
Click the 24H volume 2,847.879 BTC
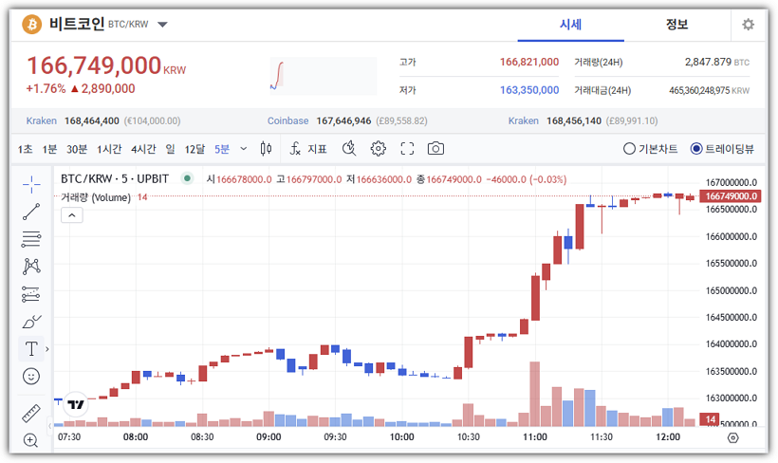point(717,62)
